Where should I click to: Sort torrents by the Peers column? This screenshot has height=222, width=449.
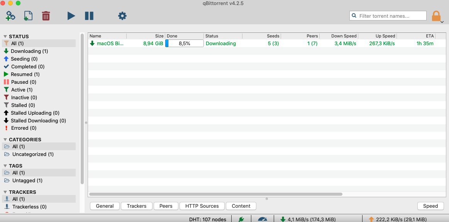pyautogui.click(x=300, y=36)
